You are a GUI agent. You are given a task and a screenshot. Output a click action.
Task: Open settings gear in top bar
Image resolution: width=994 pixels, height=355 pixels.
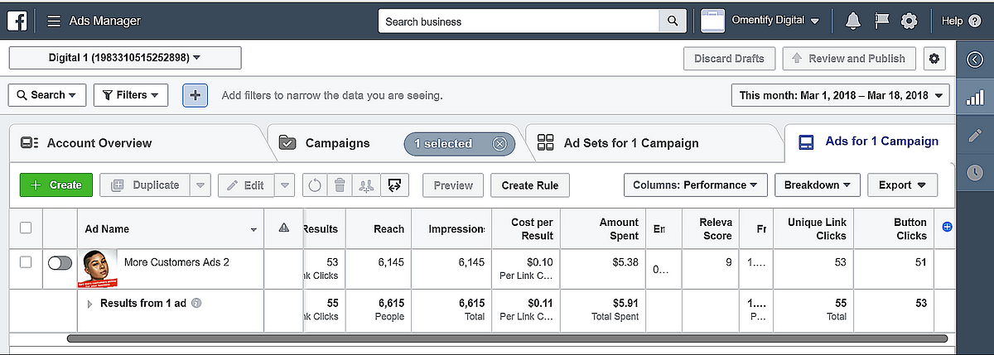(910, 21)
